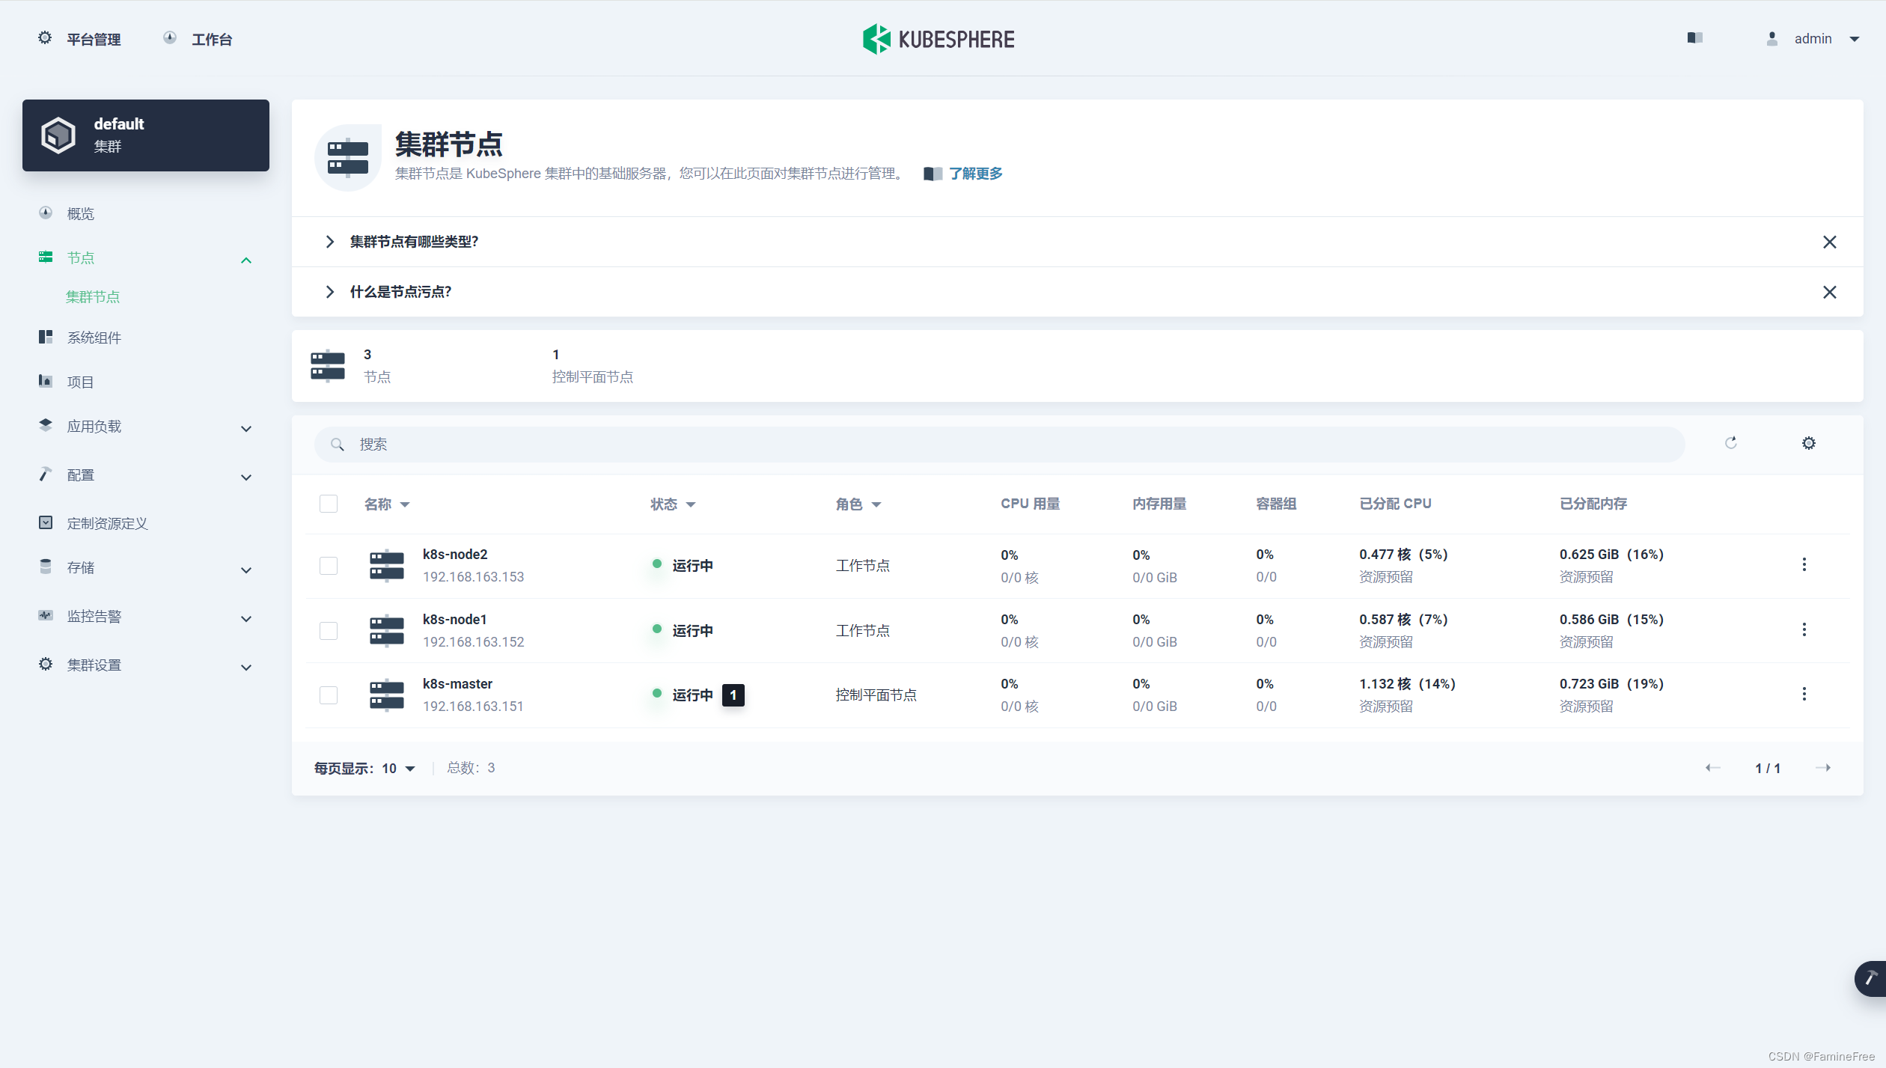Viewport: 1886px width, 1068px height.
Task: Switch to the 工作台 workspace
Action: (x=213, y=38)
